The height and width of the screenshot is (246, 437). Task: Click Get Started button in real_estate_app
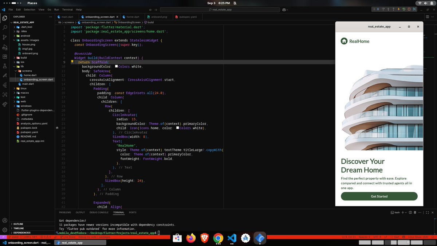click(x=379, y=196)
